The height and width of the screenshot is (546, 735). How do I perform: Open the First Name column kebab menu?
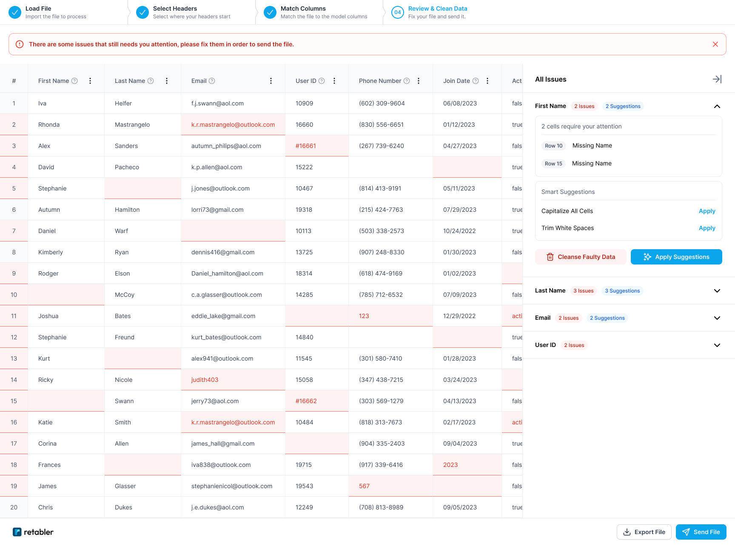pos(90,80)
